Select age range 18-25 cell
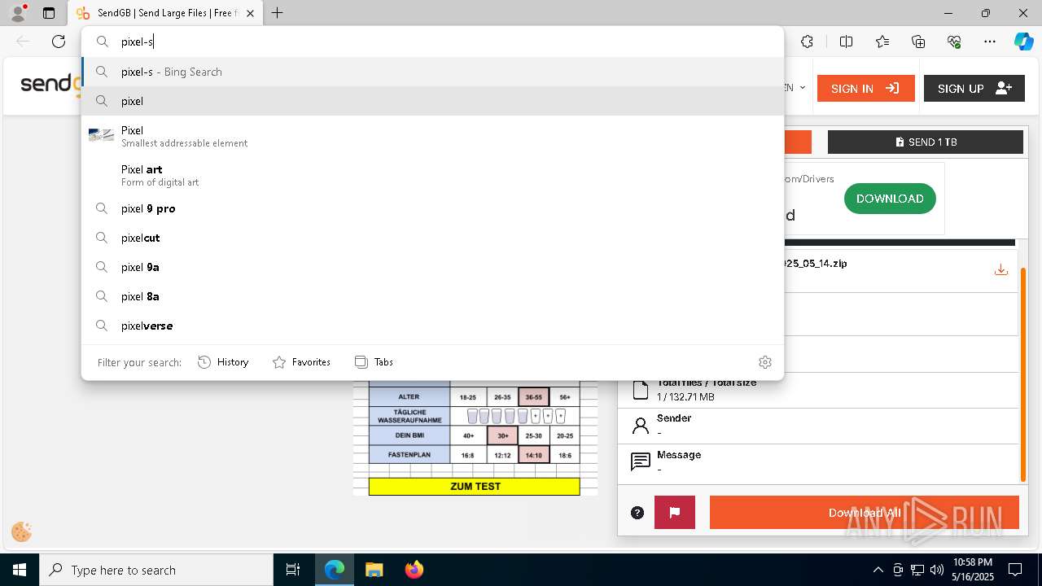Screen dimensions: 1042x586 (467, 397)
